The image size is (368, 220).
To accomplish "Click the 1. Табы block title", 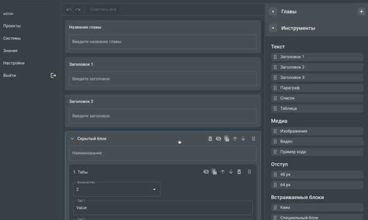I will coord(81,172).
